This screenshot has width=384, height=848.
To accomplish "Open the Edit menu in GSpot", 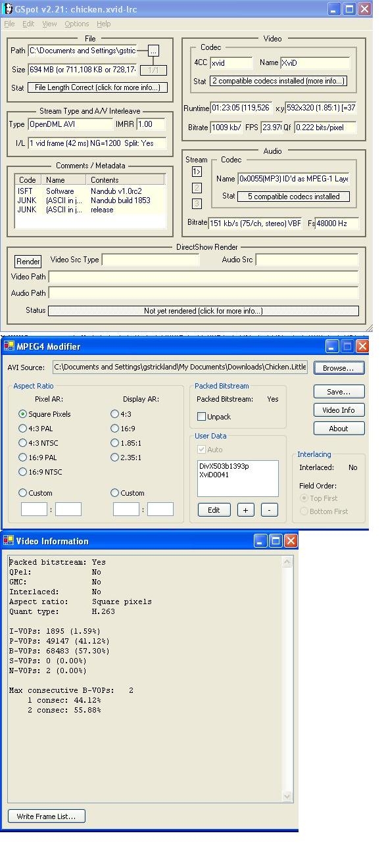I will click(28, 24).
